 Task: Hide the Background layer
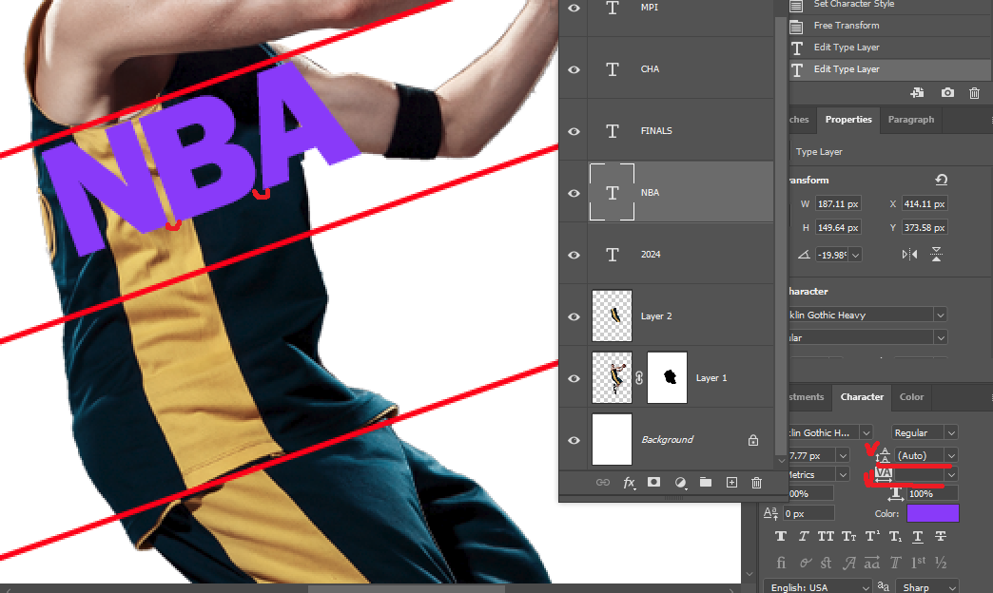coord(574,441)
